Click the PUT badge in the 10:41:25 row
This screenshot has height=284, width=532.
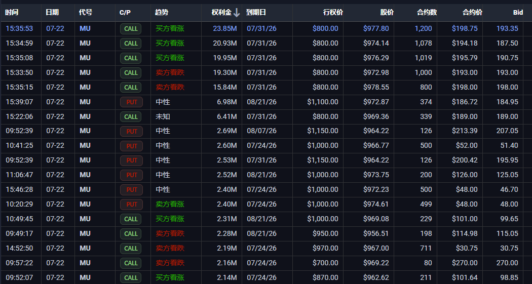[131, 146]
